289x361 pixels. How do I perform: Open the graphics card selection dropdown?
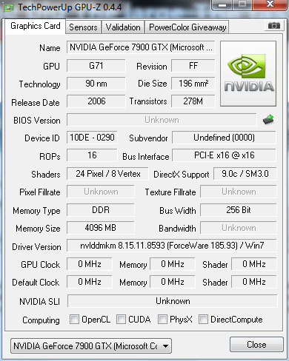(x=91, y=345)
